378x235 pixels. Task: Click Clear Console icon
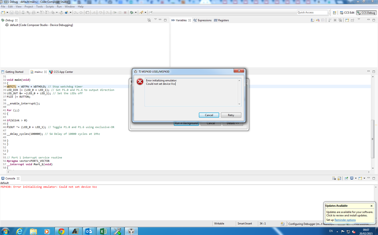[334, 178]
